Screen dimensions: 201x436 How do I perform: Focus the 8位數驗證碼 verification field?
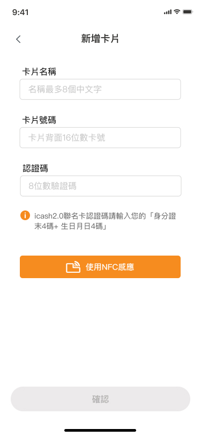[x=101, y=186]
